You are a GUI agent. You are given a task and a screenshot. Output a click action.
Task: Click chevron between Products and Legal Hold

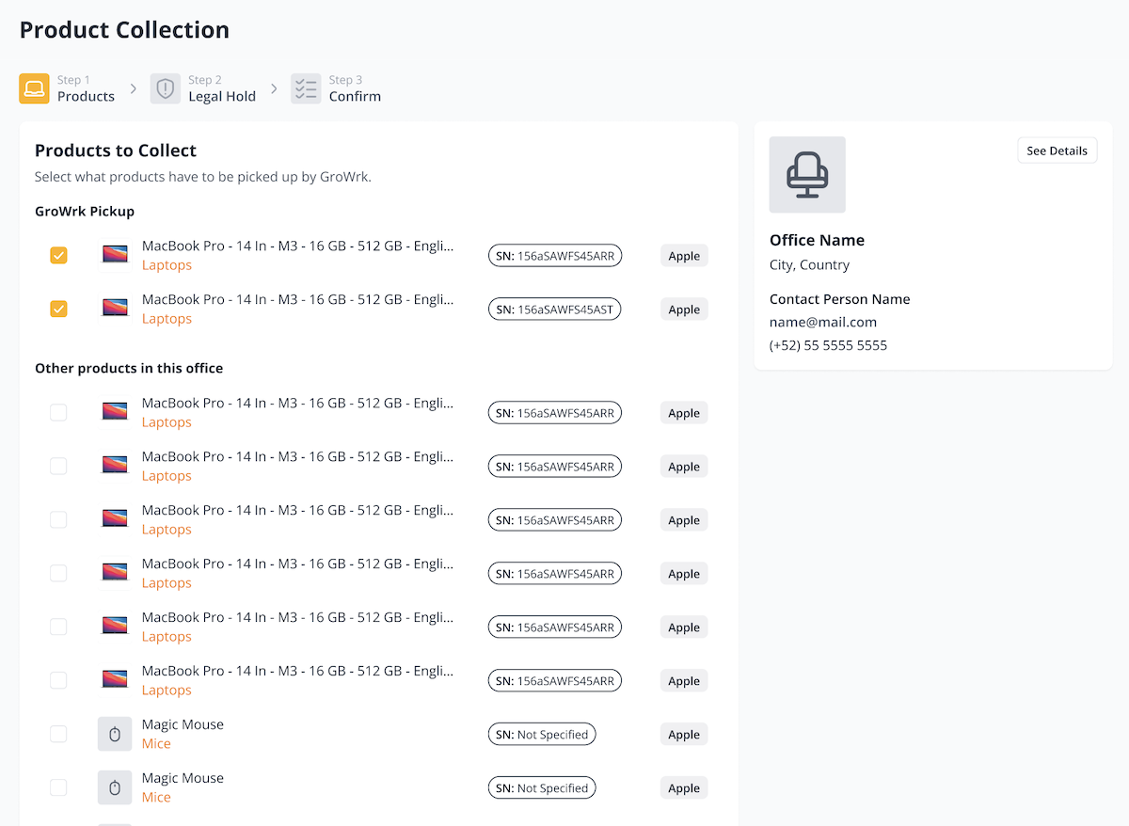tap(133, 88)
